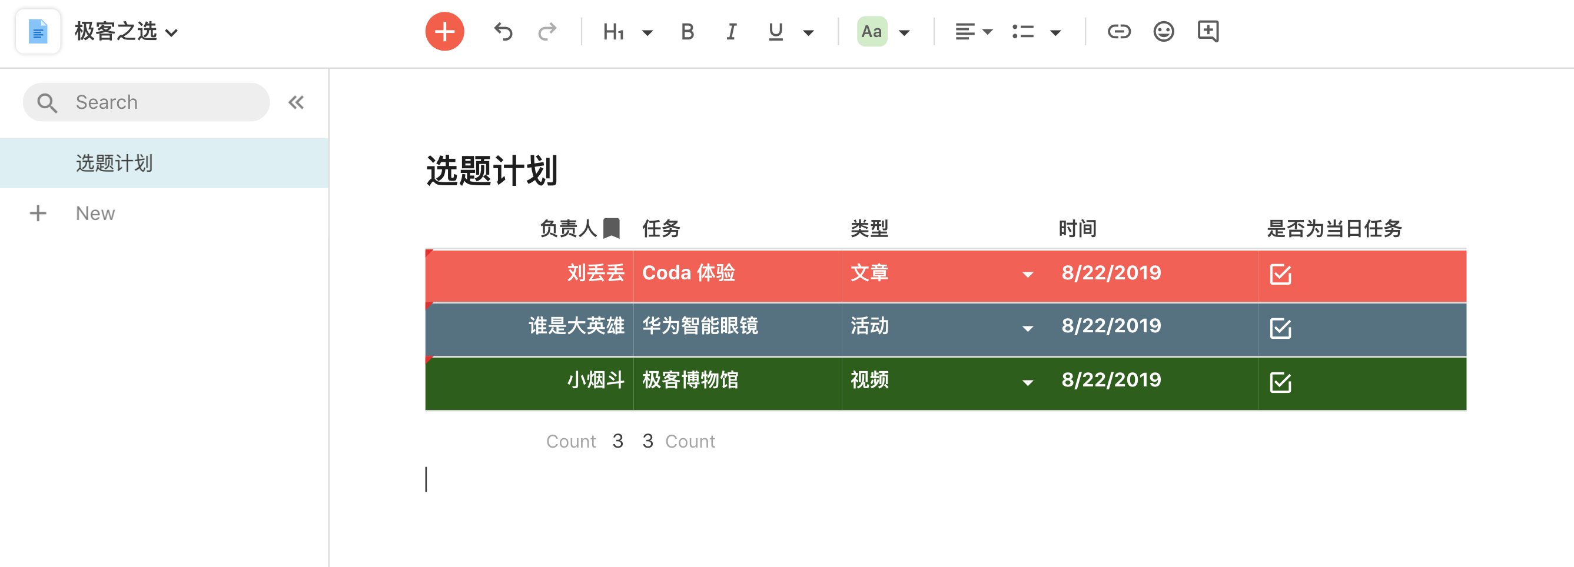This screenshot has height=567, width=1574.
Task: Click the 时间 column header
Action: click(1078, 228)
